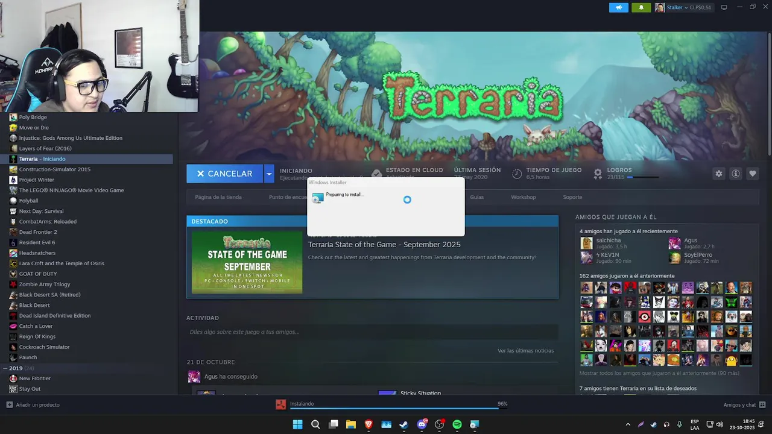Open the Workshop tab
The width and height of the screenshot is (772, 434).
tap(524, 197)
